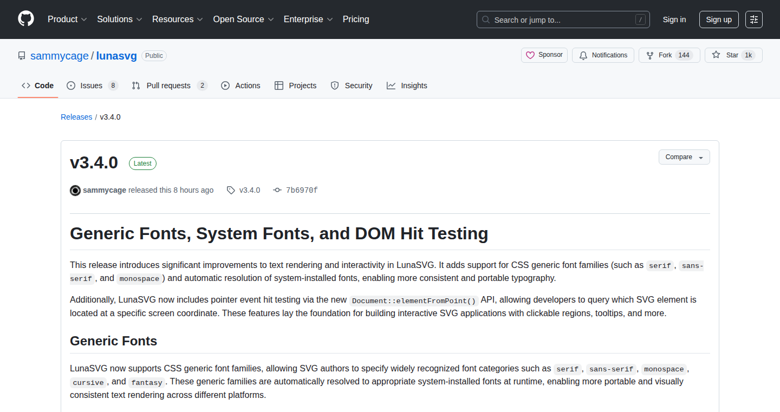
Task: Click the Pull requests counter badge 2
Action: 202,86
